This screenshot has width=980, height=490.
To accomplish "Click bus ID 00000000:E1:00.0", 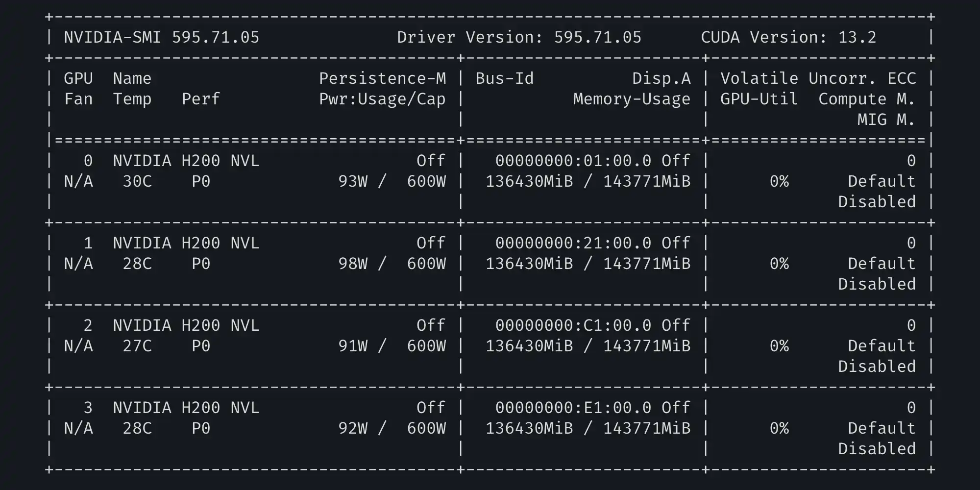I will pos(573,408).
